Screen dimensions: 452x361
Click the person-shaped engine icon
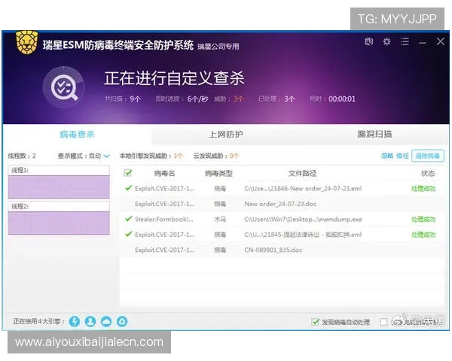point(90,321)
